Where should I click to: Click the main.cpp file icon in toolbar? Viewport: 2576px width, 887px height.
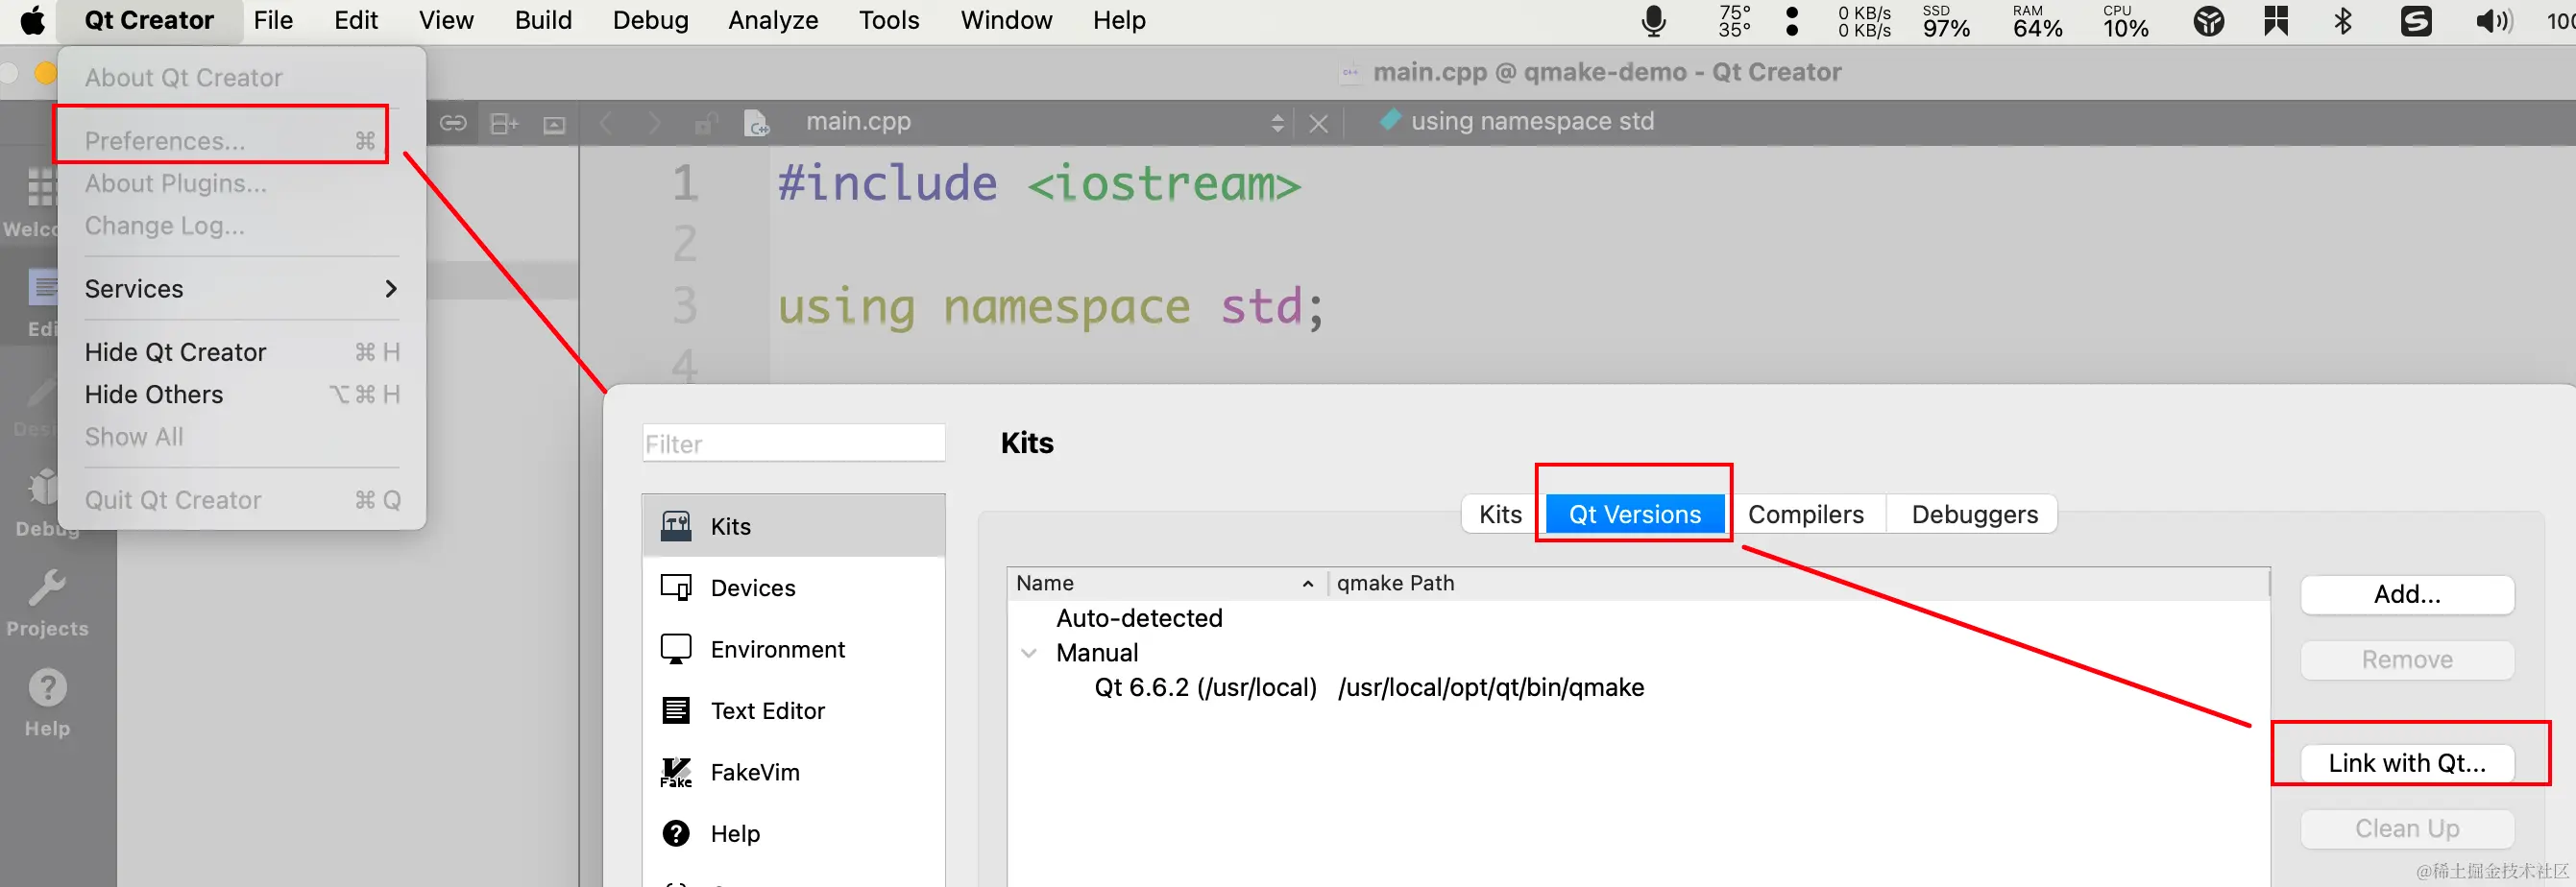pyautogui.click(x=757, y=123)
